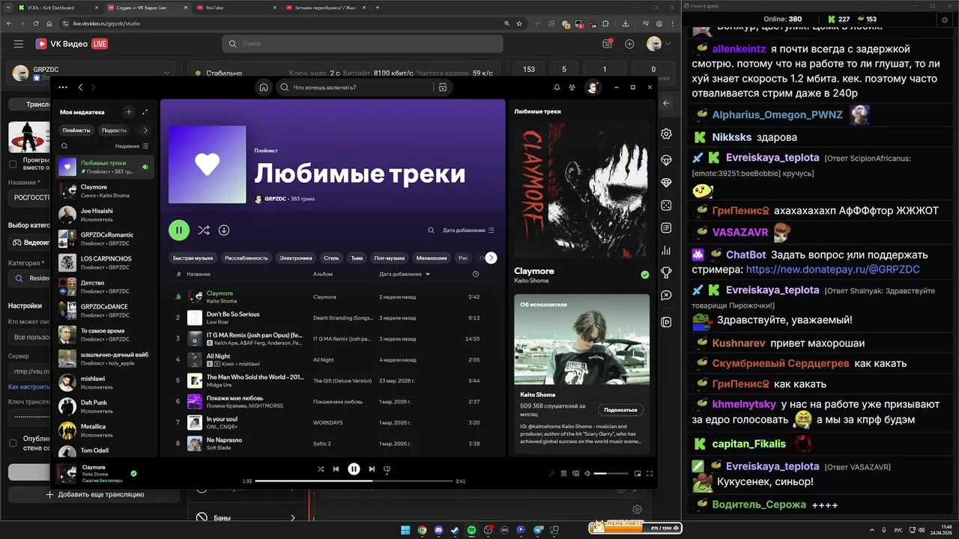Go to Spotify Home via house icon
The width and height of the screenshot is (959, 539).
[x=264, y=88]
